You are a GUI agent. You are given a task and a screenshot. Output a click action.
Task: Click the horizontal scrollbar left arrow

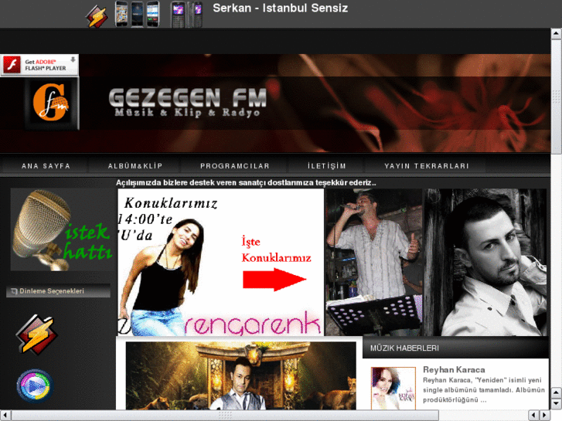pos(5,416)
